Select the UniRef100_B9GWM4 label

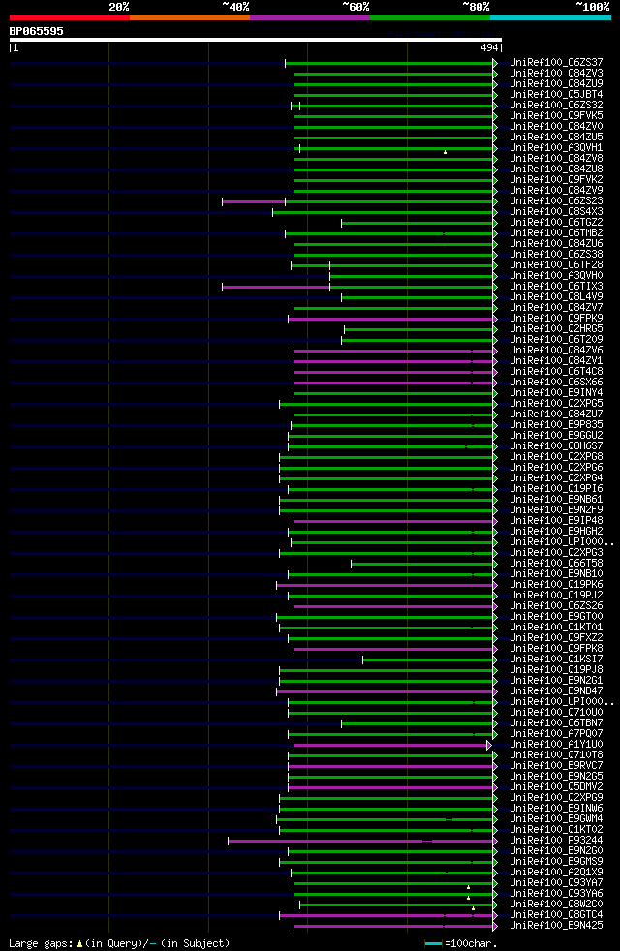click(x=556, y=819)
